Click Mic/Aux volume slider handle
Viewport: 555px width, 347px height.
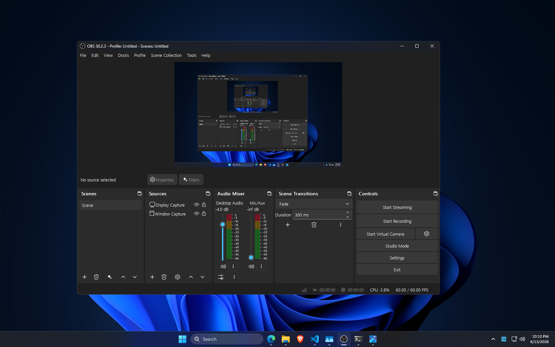click(251, 257)
